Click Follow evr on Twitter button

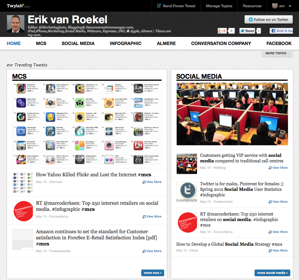[x=268, y=20]
